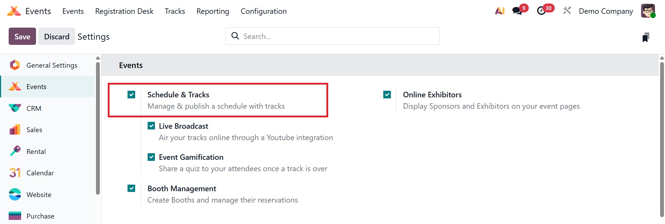Toggle the Booth Management checkbox

[131, 188]
